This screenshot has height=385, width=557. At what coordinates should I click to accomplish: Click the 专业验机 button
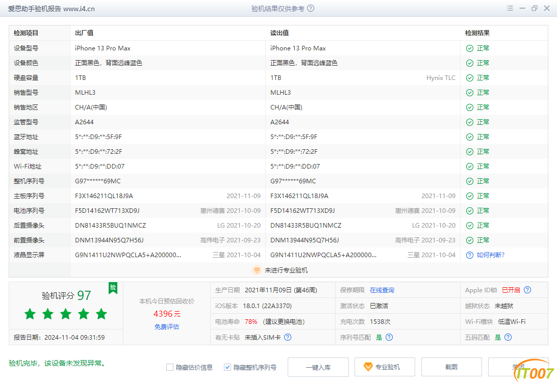385,367
